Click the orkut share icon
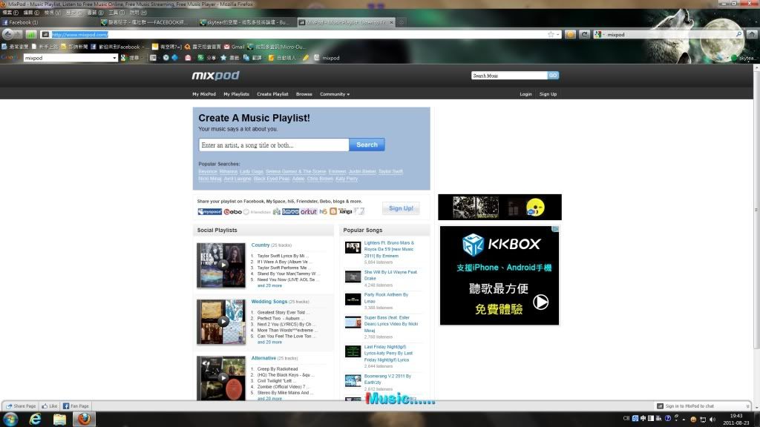The width and height of the screenshot is (760, 427). coord(308,211)
